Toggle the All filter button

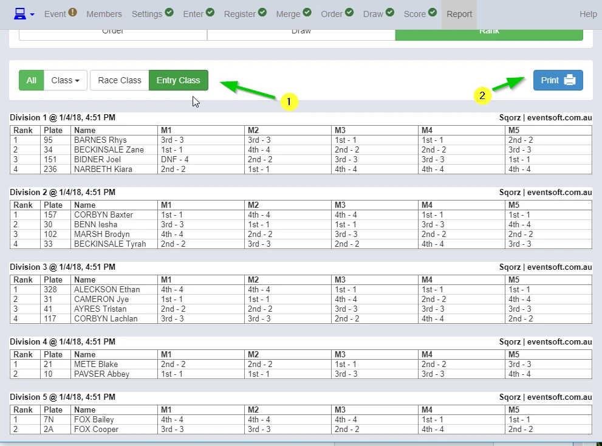32,80
